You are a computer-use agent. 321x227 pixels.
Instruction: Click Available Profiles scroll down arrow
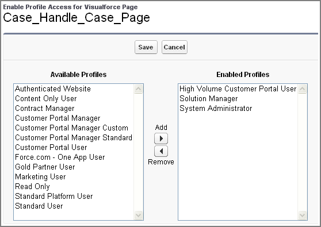[139, 215]
